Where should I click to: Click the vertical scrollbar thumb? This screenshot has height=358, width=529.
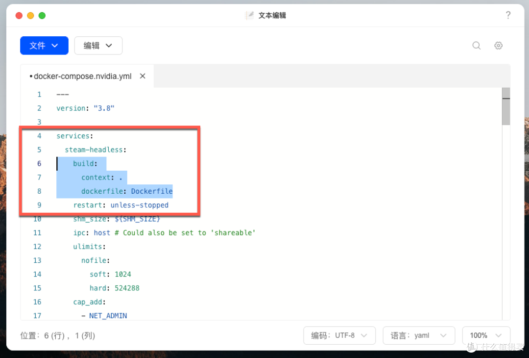coord(506,106)
